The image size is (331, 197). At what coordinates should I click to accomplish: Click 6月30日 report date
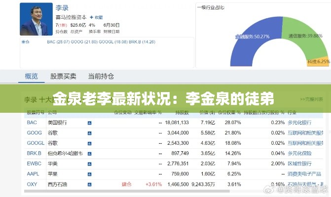click(111, 25)
